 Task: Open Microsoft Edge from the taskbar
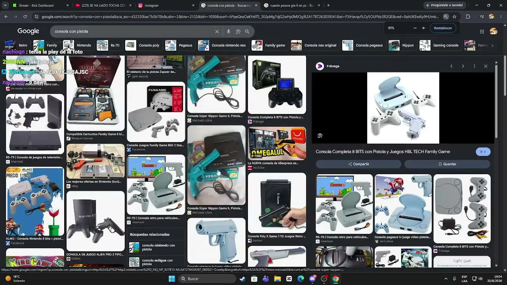point(301,279)
